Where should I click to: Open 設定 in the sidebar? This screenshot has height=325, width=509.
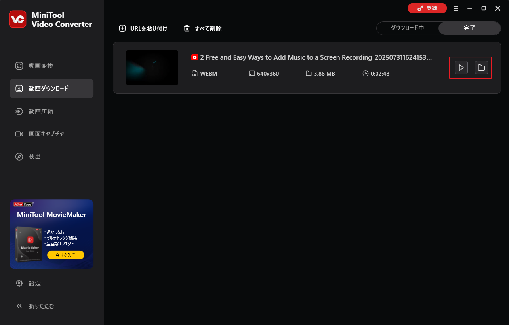click(x=51, y=283)
